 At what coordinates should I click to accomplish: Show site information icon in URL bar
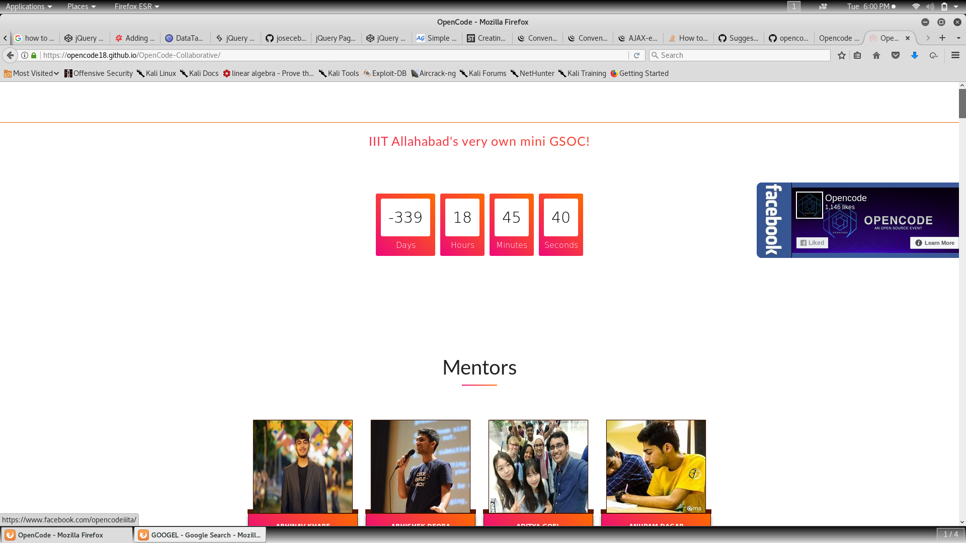coord(24,55)
